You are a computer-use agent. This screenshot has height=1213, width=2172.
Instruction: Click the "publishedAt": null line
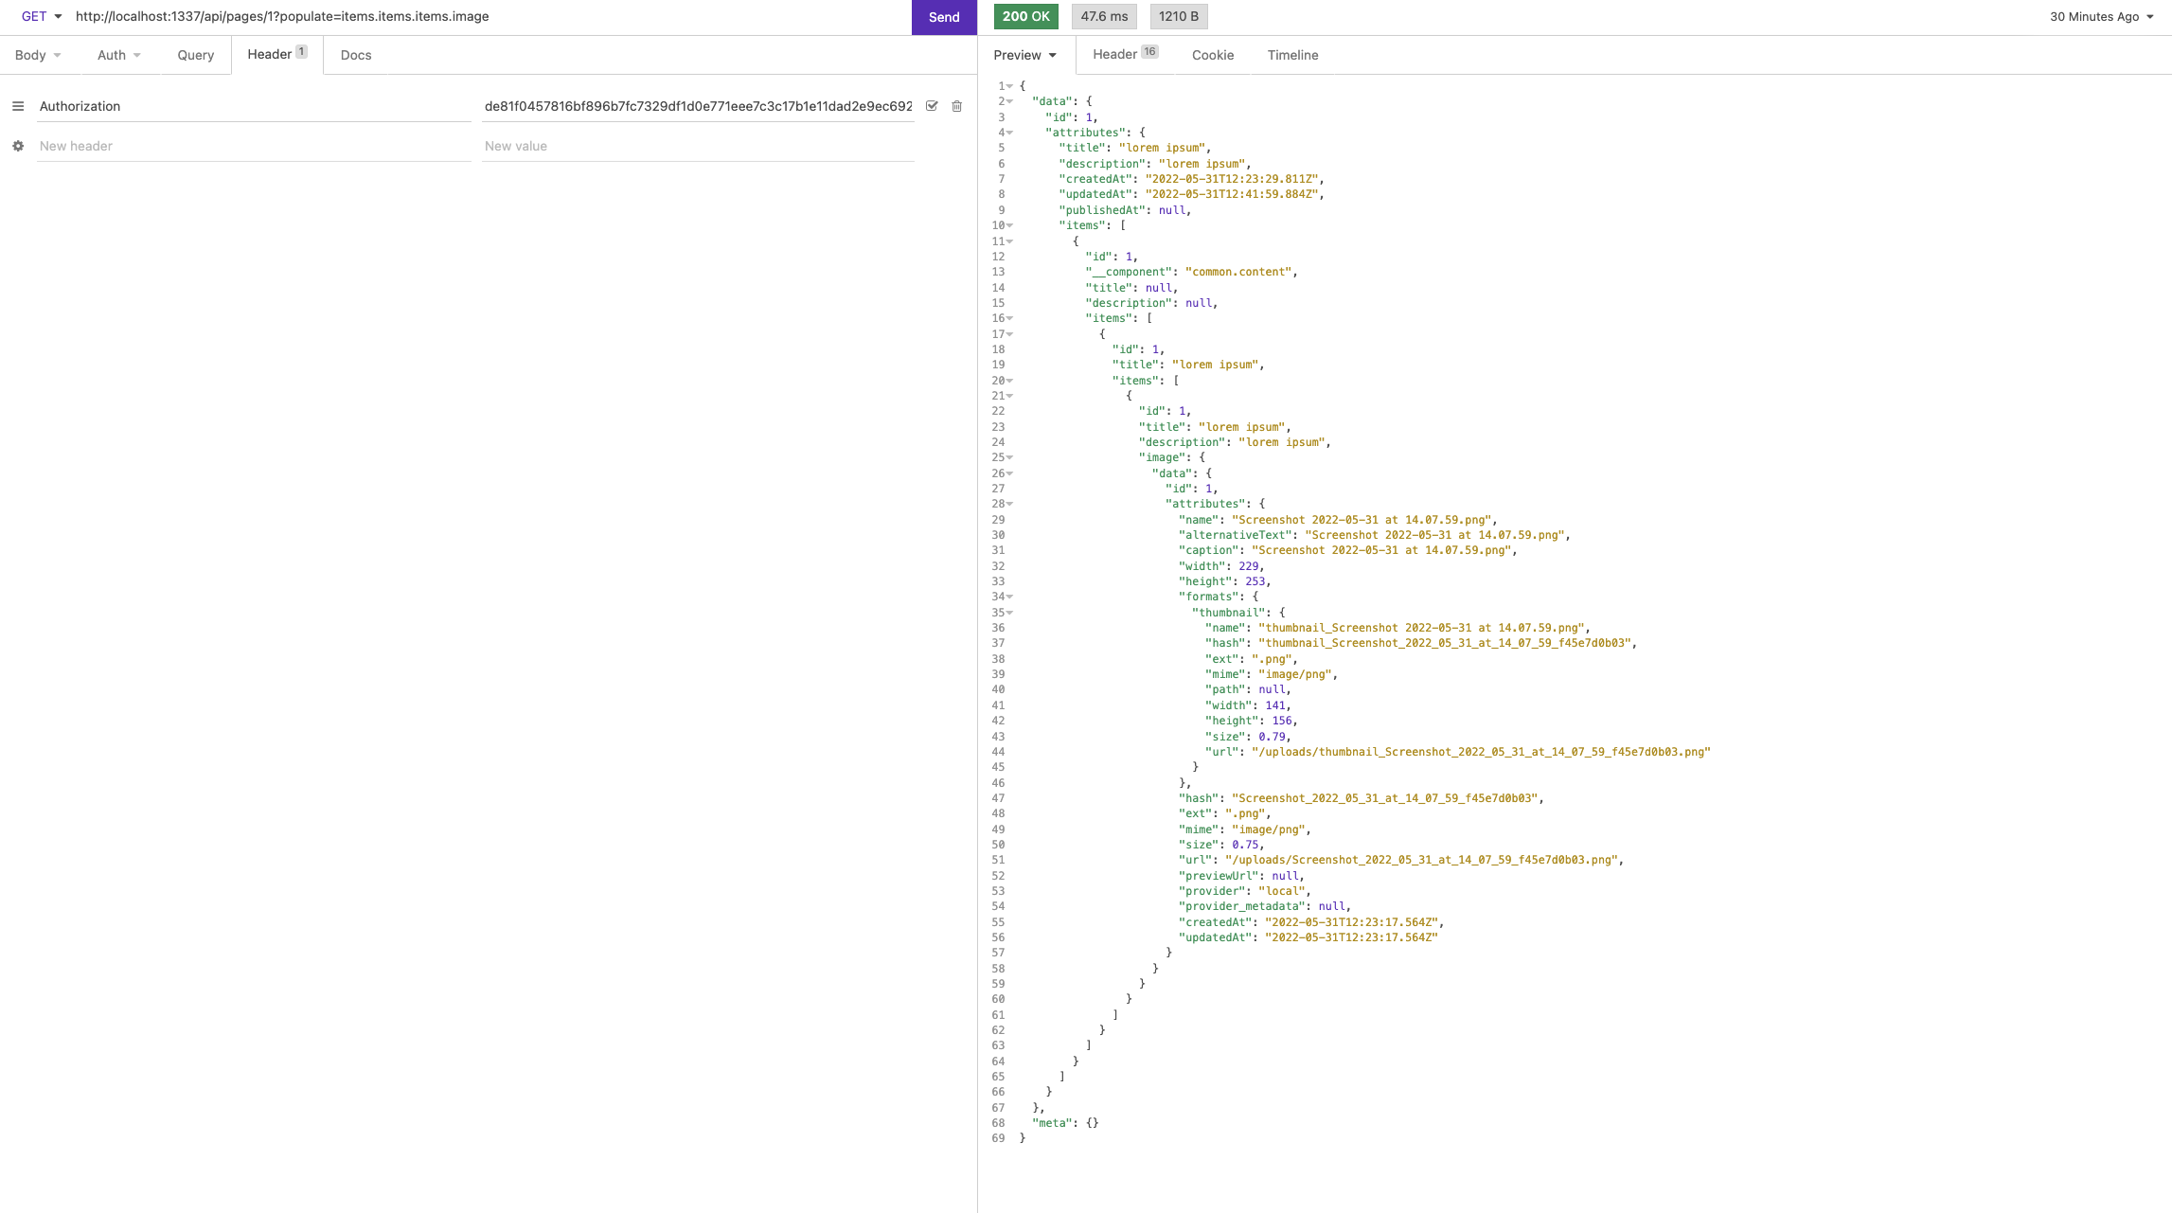click(x=1125, y=210)
